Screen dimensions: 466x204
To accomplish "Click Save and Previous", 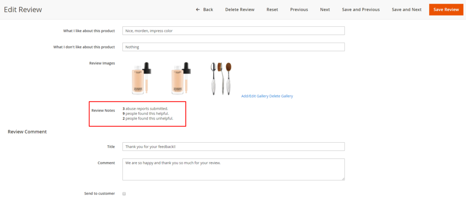I will coord(361,10).
